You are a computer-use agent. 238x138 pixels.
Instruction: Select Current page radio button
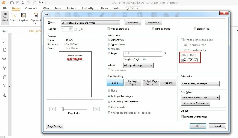(x=109, y=44)
